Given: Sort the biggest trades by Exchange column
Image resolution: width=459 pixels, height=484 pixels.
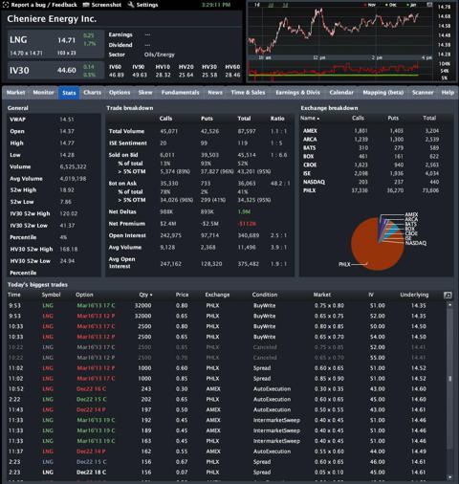Looking at the screenshot, I should click(x=217, y=295).
